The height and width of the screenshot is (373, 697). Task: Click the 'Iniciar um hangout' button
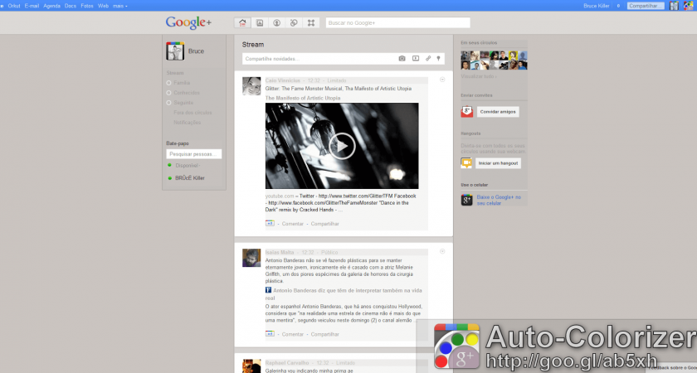pyautogui.click(x=499, y=163)
